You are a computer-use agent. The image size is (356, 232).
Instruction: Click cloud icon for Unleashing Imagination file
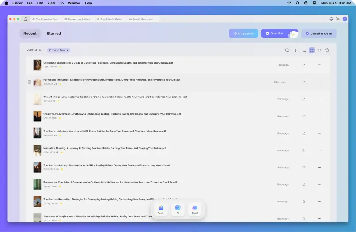tap(304, 65)
